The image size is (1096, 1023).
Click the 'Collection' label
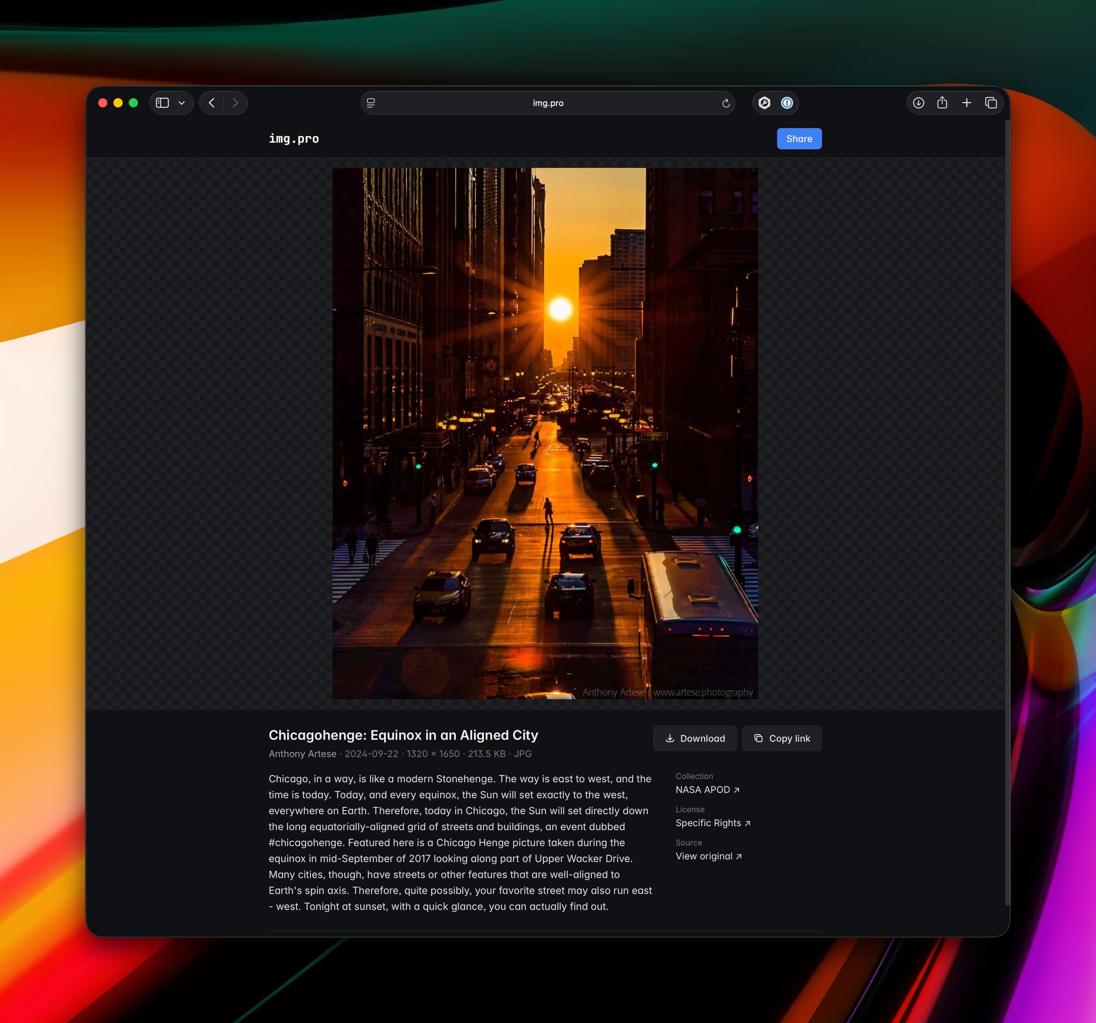[x=694, y=775]
